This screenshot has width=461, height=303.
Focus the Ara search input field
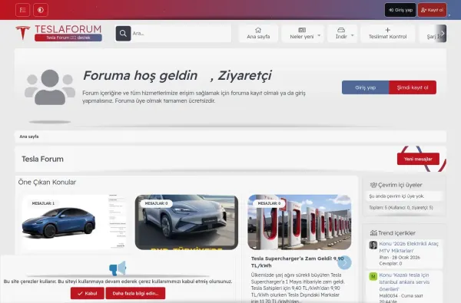click(181, 34)
